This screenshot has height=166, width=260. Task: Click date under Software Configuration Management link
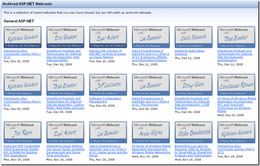[102, 106]
